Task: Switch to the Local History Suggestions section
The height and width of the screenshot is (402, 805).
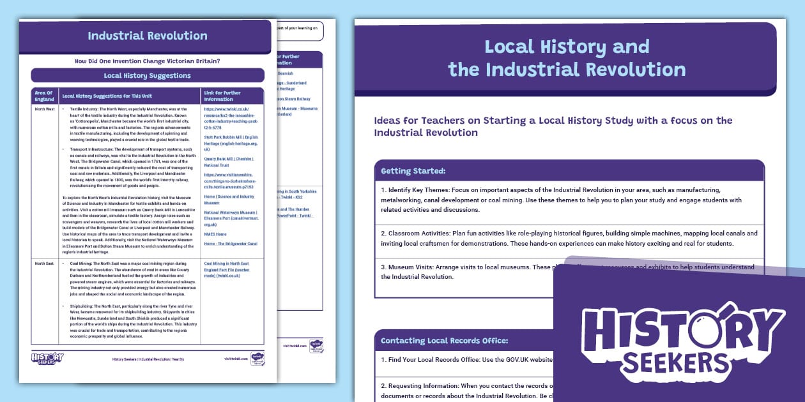Action: point(148,75)
